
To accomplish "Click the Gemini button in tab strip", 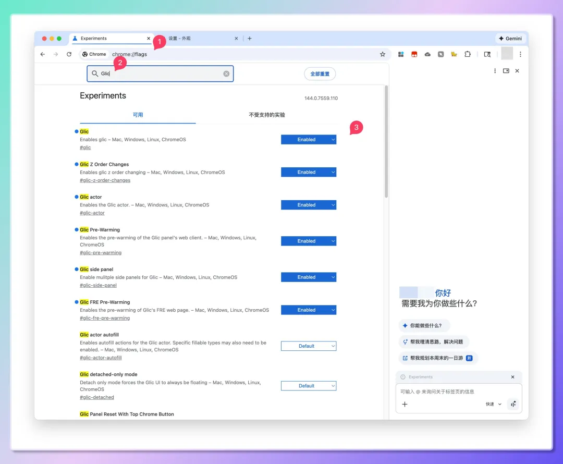I will pos(510,39).
